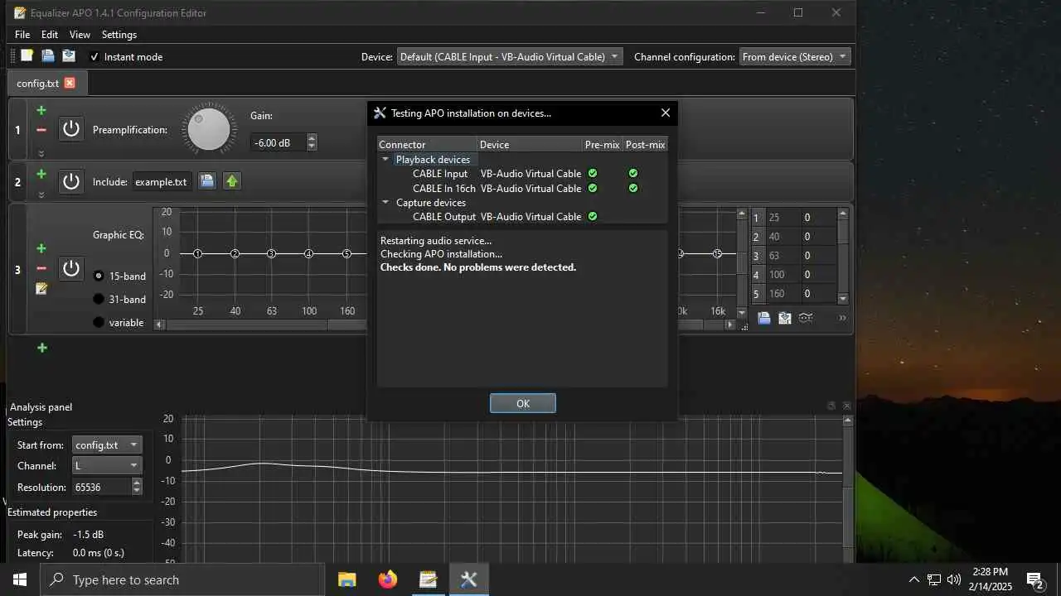The height and width of the screenshot is (596, 1061).
Task: Click the Open file toolbar icon
Action: click(x=48, y=56)
